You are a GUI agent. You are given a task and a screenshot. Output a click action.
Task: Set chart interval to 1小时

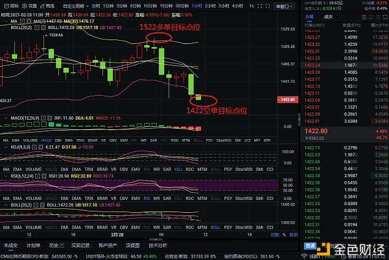click(x=196, y=6)
